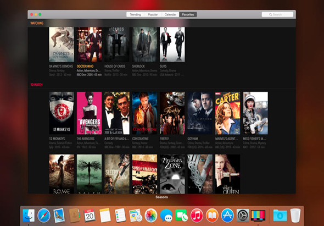Open System Preferences gear in dock
The width and height of the screenshot is (324, 226).
click(x=243, y=216)
